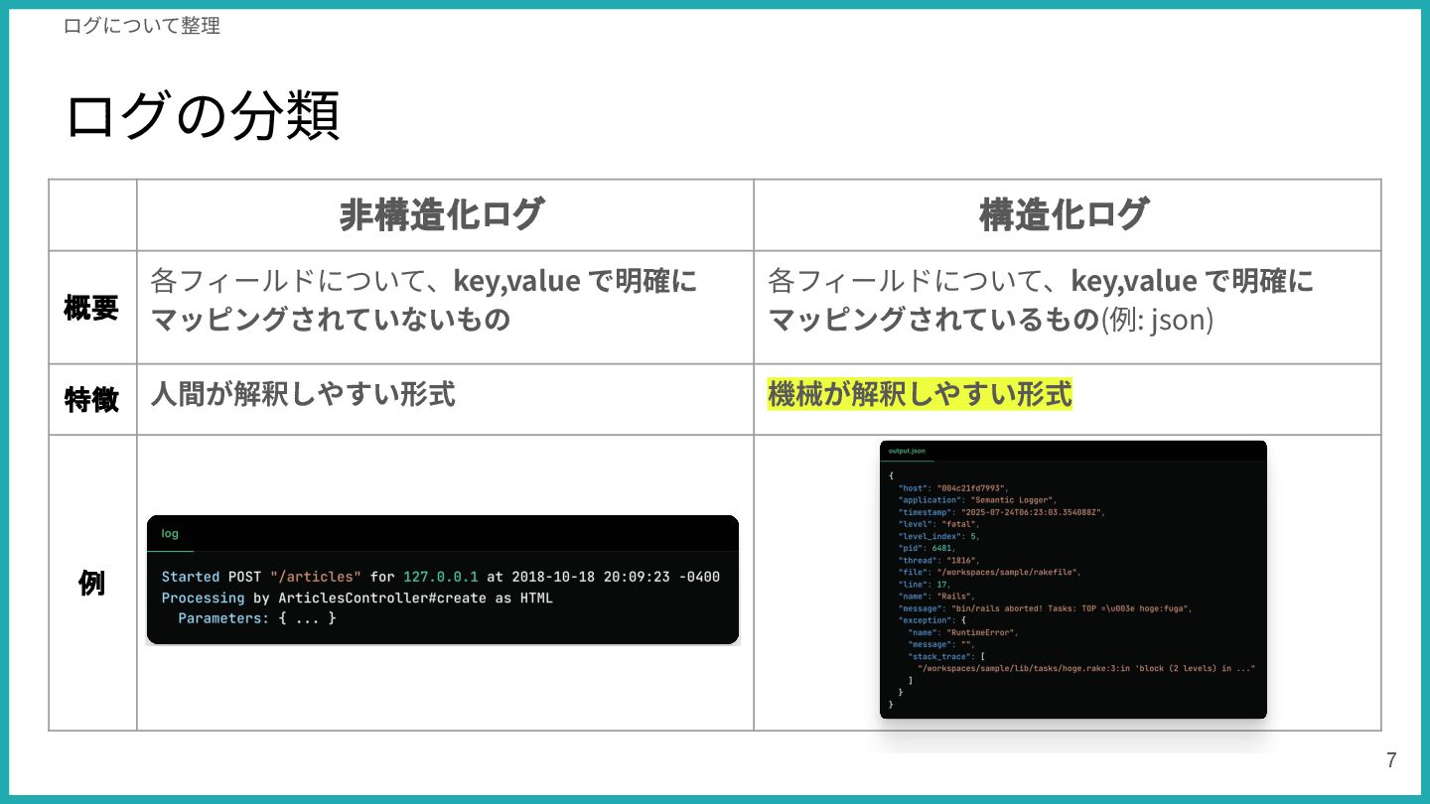1430x804 pixels.
Task: Click the overview text ending マッピングされていないもの
Action: click(423, 300)
